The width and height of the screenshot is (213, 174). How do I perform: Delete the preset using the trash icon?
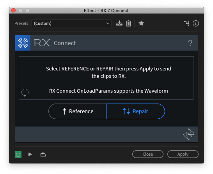(x=128, y=23)
